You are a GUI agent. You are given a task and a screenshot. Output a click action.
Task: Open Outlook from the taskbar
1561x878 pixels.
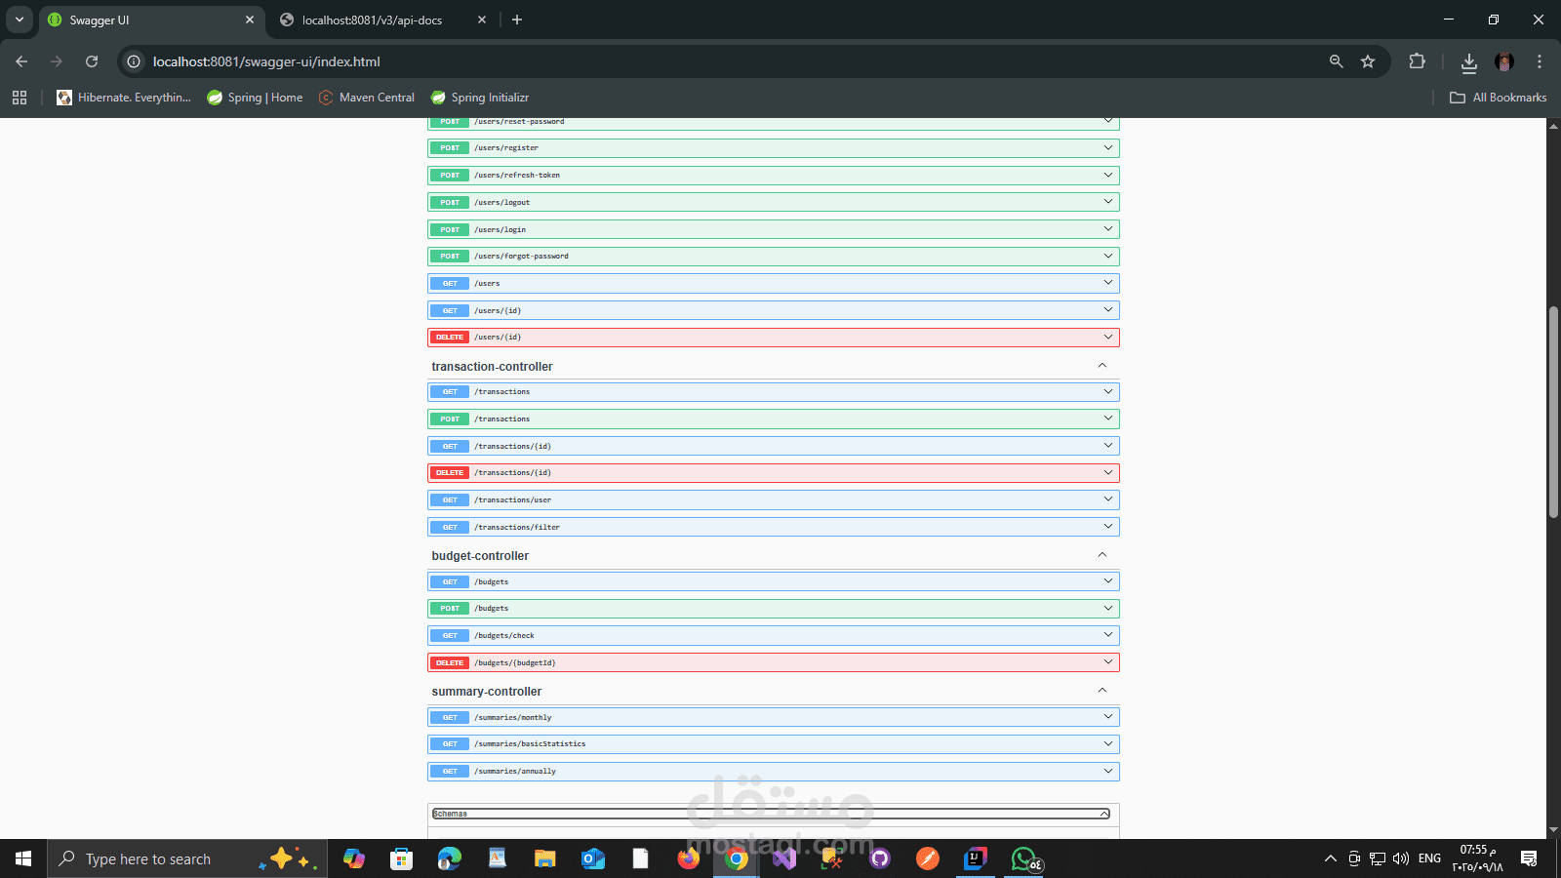(592, 858)
